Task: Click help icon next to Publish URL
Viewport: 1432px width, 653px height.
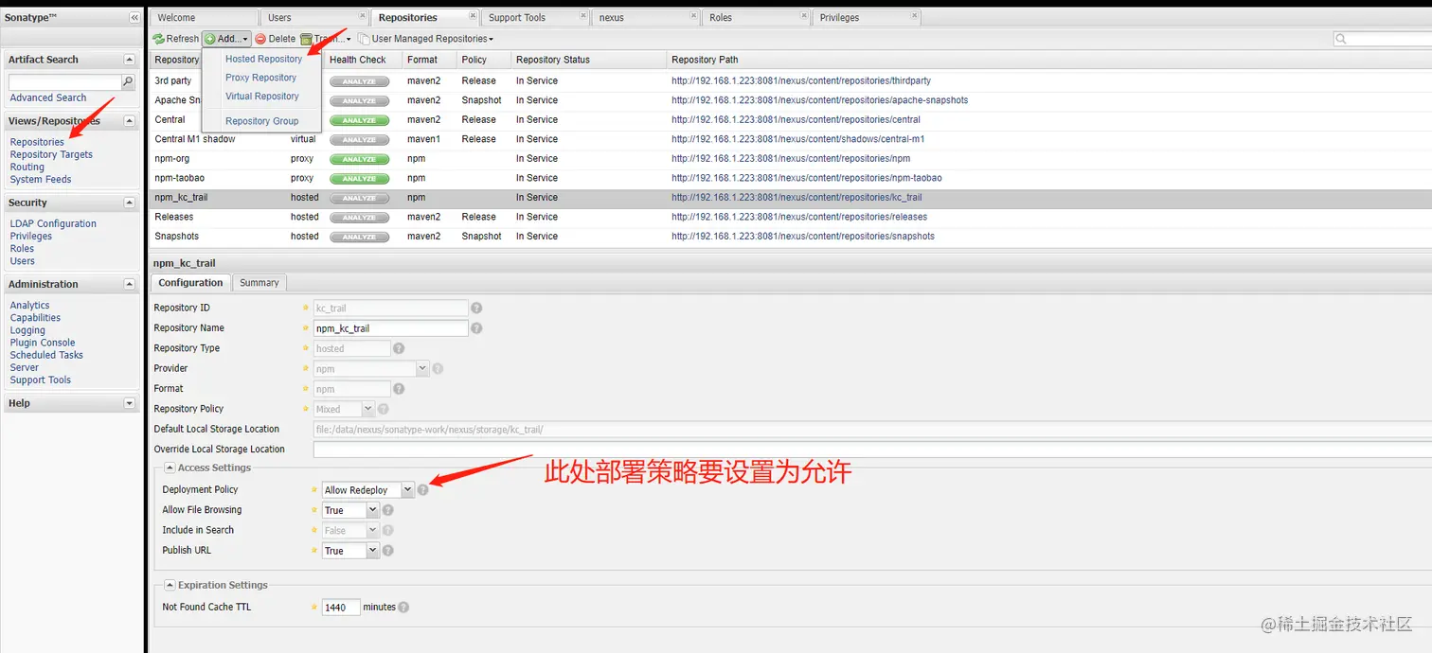Action: pyautogui.click(x=387, y=551)
